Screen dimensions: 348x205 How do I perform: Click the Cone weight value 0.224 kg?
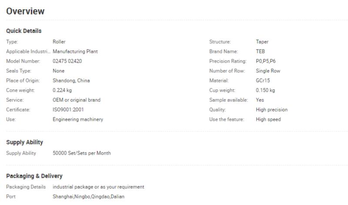point(62,90)
